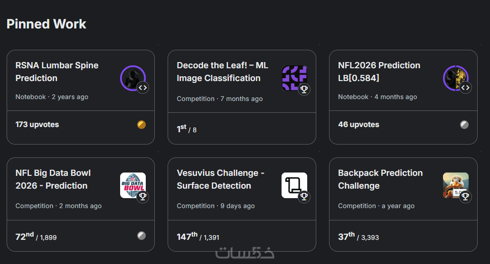Viewport: 490px width, 264px height.
Task: Click the 147th / 1,391 ranking
Action: (198, 236)
